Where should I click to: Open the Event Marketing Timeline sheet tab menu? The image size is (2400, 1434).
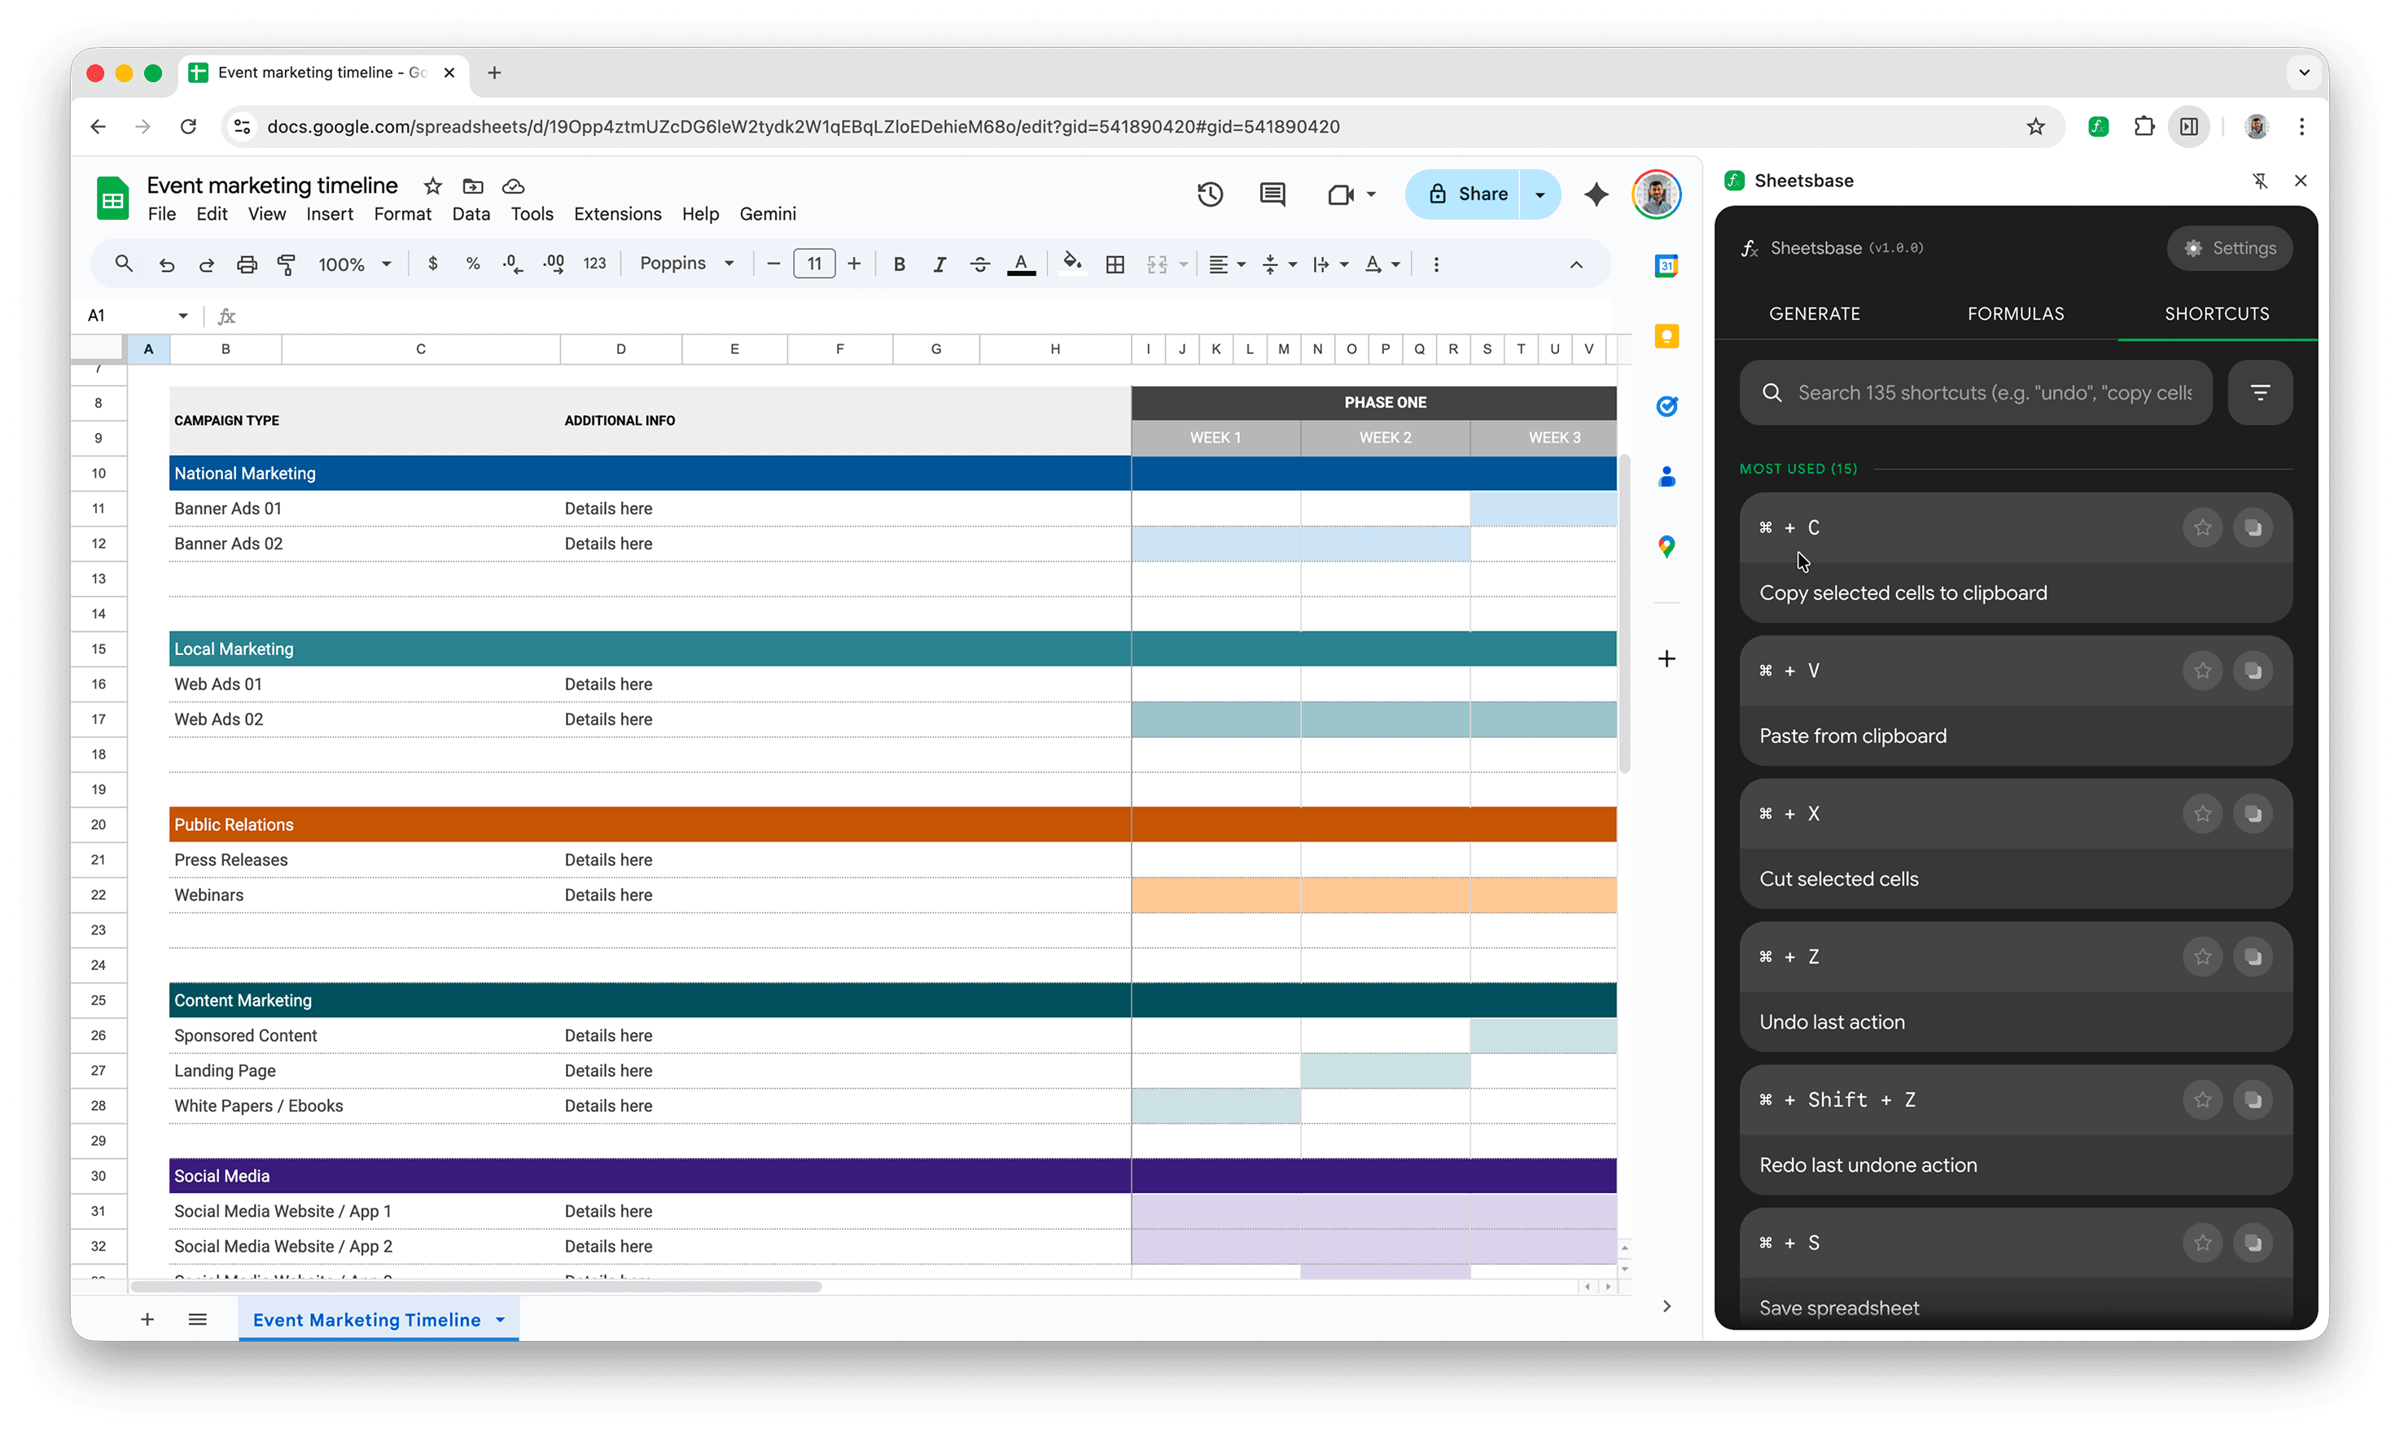501,1319
